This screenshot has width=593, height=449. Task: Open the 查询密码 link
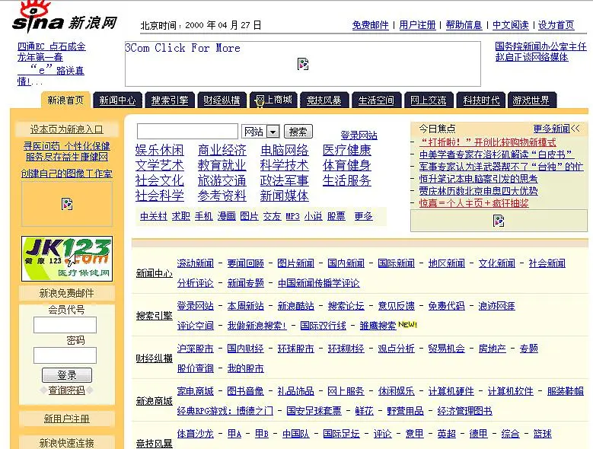(66, 390)
